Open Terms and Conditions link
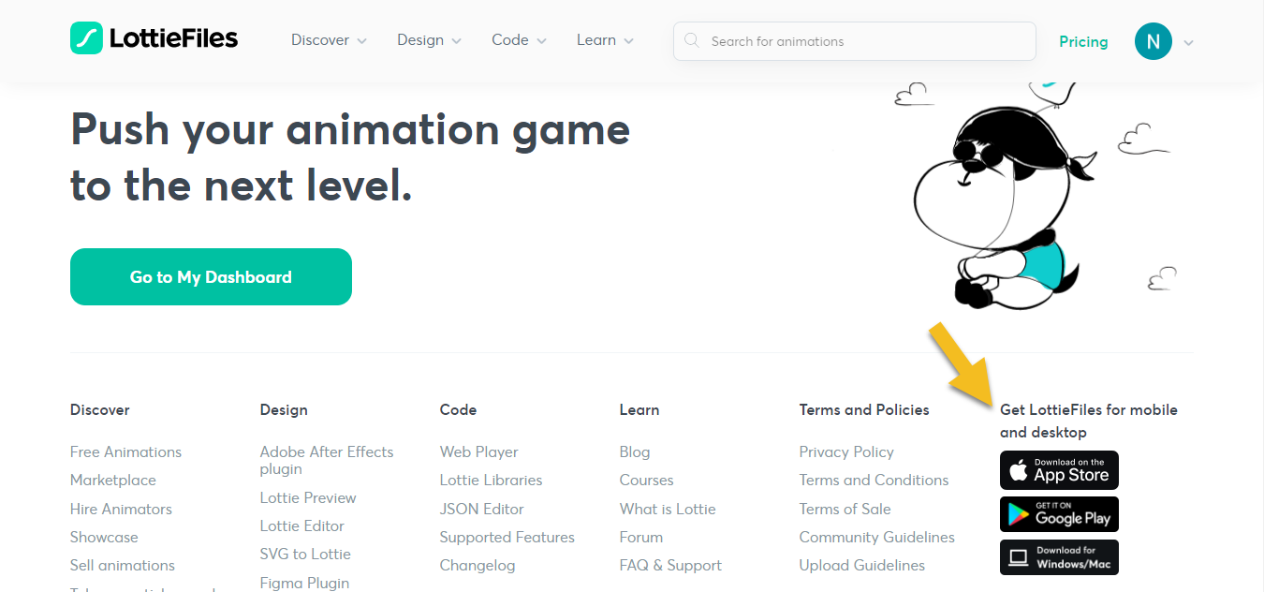 tap(874, 480)
